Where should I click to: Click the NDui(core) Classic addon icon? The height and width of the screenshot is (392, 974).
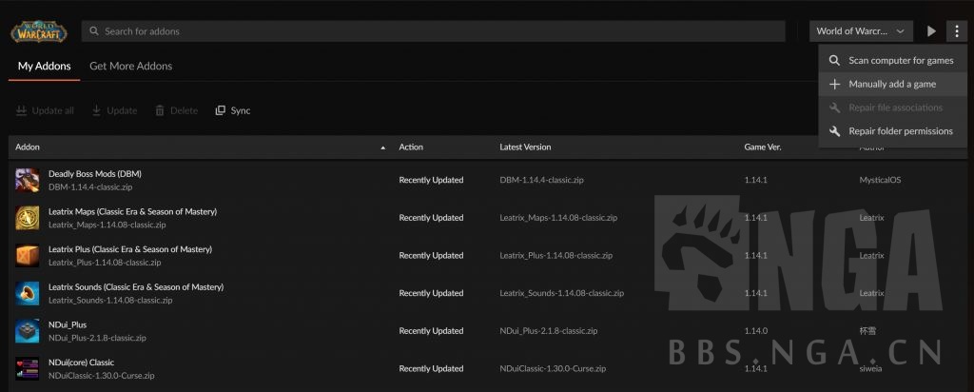point(28,368)
